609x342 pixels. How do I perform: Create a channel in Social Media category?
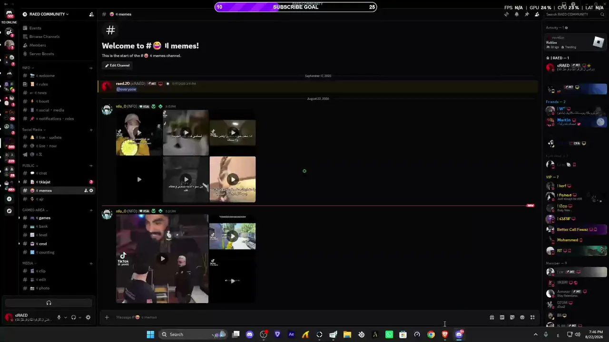coord(91,130)
